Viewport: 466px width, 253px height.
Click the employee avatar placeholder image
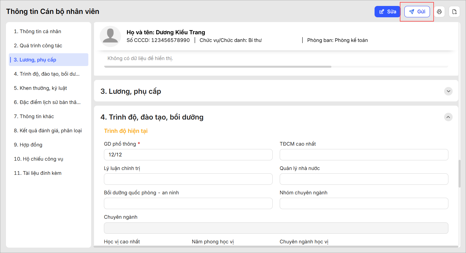point(110,36)
